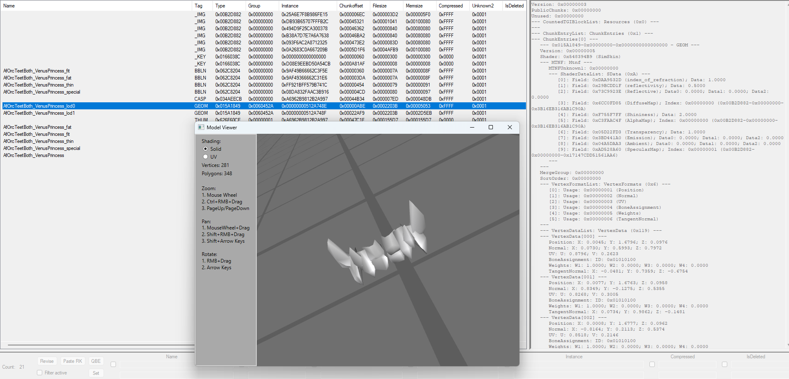Switch shading mode to UV
The image size is (789, 379).
click(x=205, y=157)
